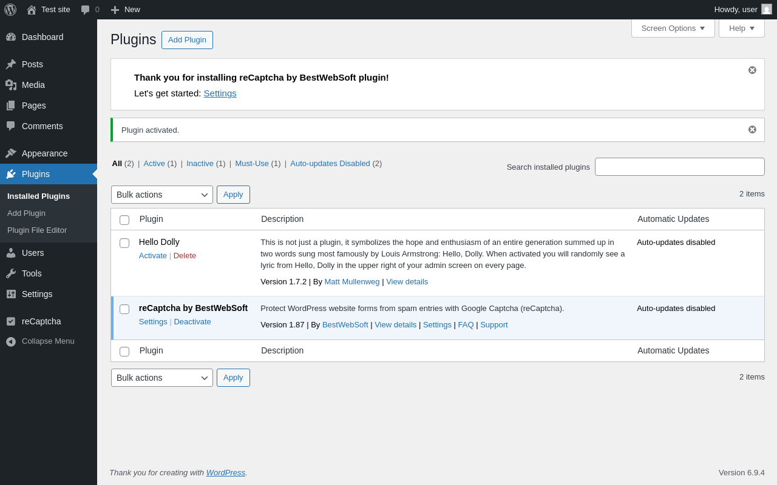Click the WordPress logo icon
Screen dimensions: 777x485
coord(10,10)
